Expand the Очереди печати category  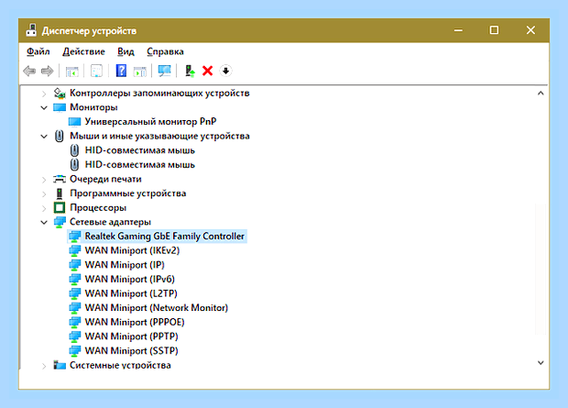44,180
